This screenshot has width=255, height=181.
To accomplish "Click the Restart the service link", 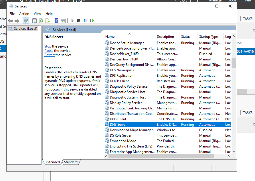I will point(50,55).
